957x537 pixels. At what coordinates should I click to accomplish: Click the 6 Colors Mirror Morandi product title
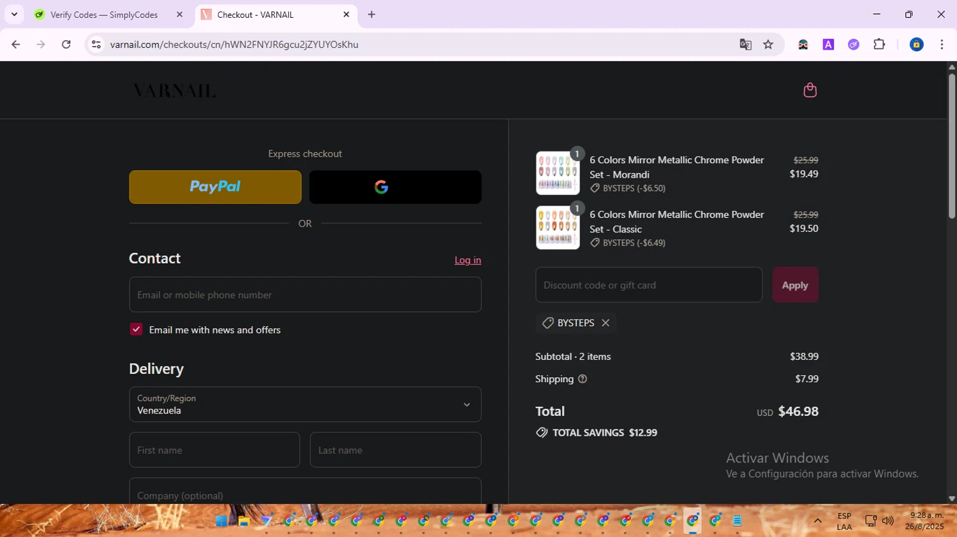tap(676, 167)
